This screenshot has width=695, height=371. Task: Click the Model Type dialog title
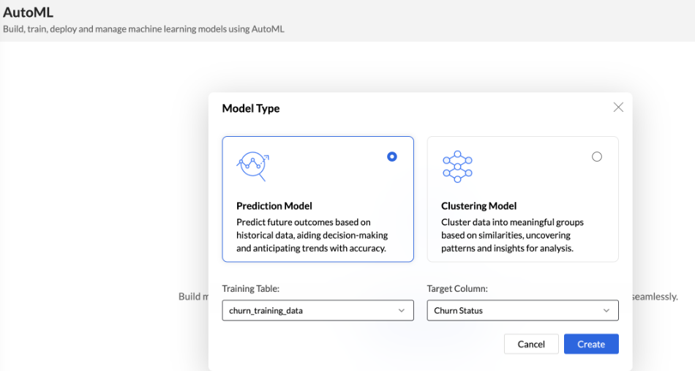click(x=251, y=108)
